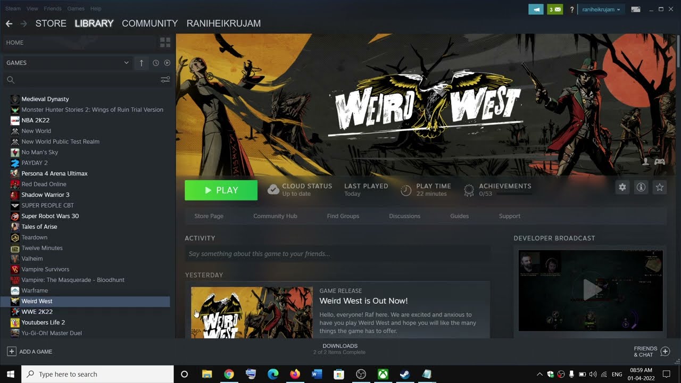The width and height of the screenshot is (681, 383).
Task: Open the Weird West release news thumbnail
Action: coord(252,313)
